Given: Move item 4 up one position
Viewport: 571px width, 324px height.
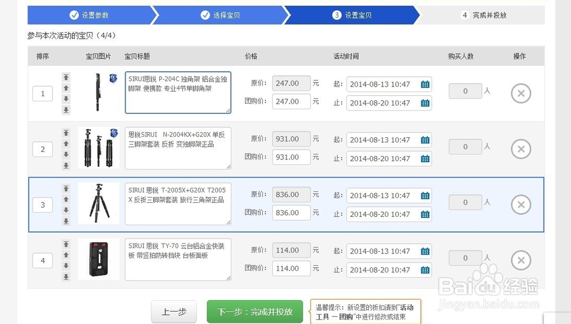Looking at the screenshot, I should click(x=66, y=255).
